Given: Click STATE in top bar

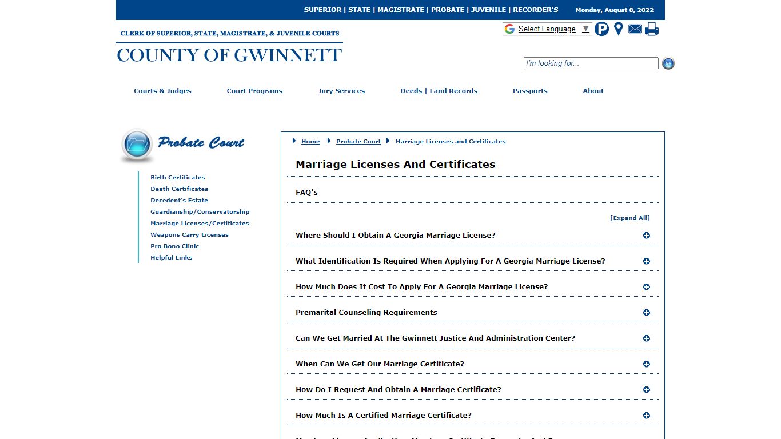Looking at the screenshot, I should (x=360, y=10).
